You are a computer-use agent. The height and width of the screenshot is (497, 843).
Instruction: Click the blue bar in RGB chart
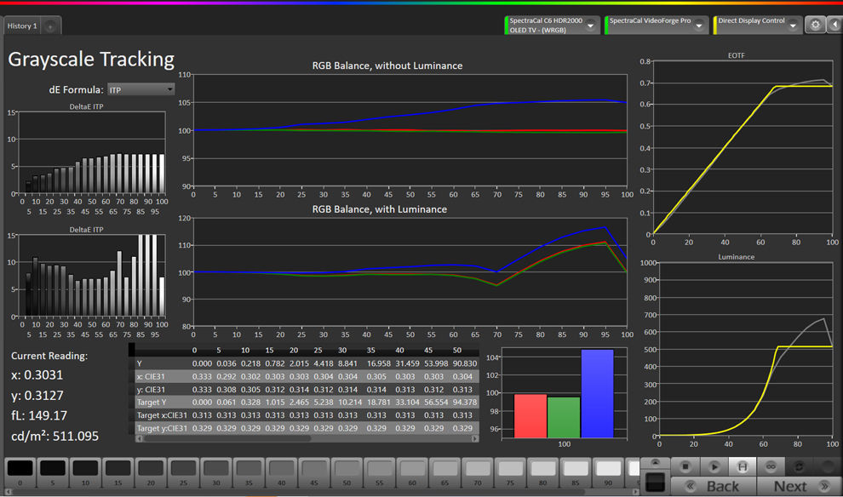pos(597,394)
